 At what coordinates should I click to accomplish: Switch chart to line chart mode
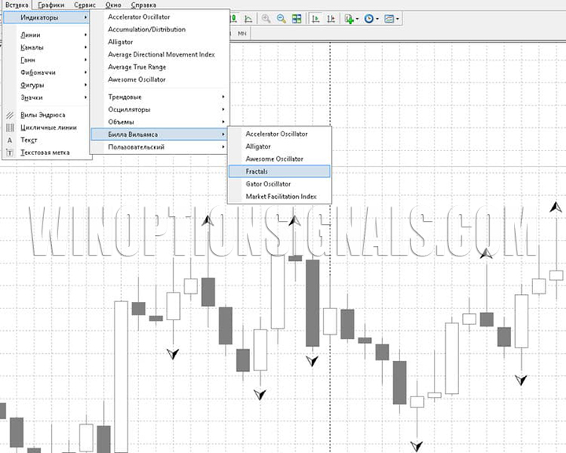coord(248,18)
